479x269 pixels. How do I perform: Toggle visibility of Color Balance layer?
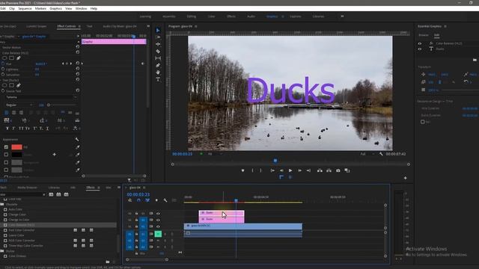click(x=420, y=43)
